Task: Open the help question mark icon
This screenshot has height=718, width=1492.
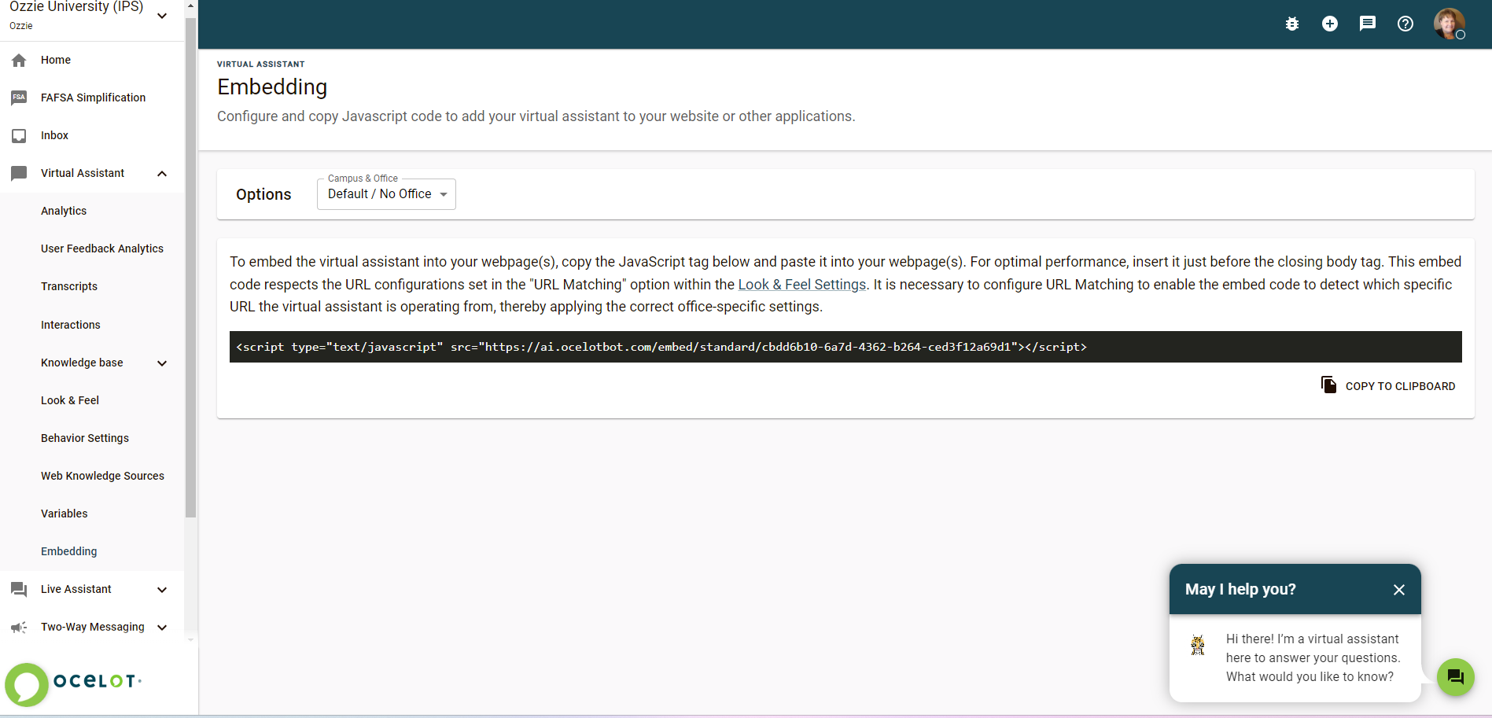Action: 1405,24
